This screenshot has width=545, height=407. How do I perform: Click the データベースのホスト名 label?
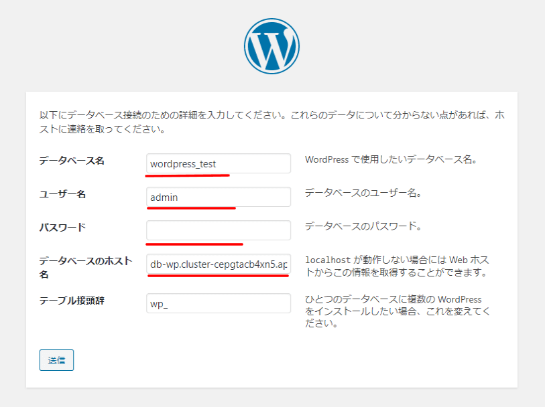[x=86, y=268]
